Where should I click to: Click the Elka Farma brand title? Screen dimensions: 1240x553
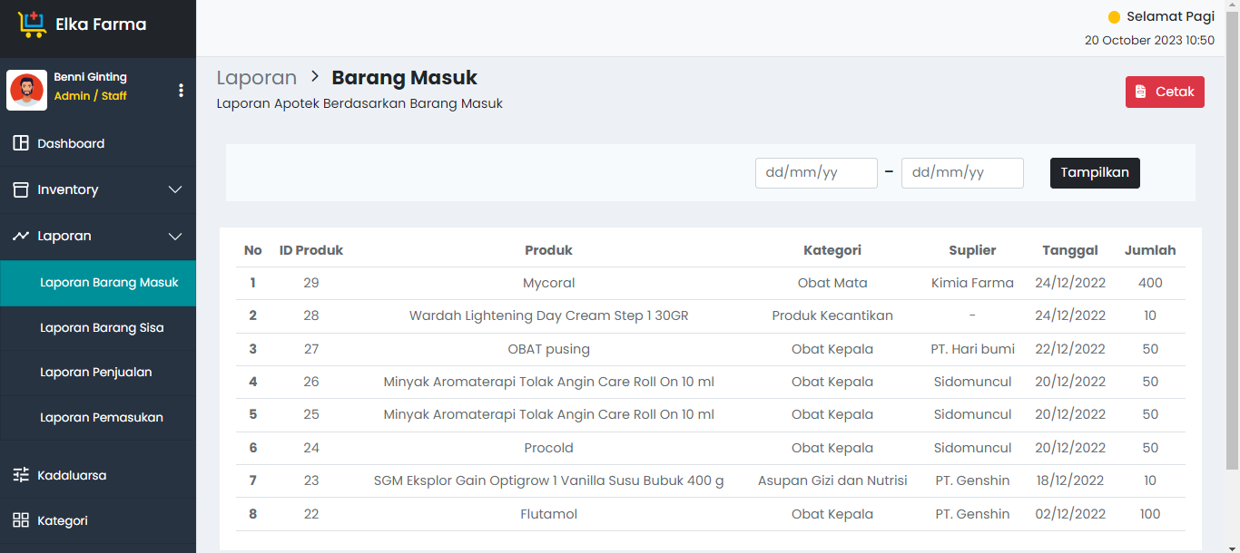pyautogui.click(x=101, y=24)
